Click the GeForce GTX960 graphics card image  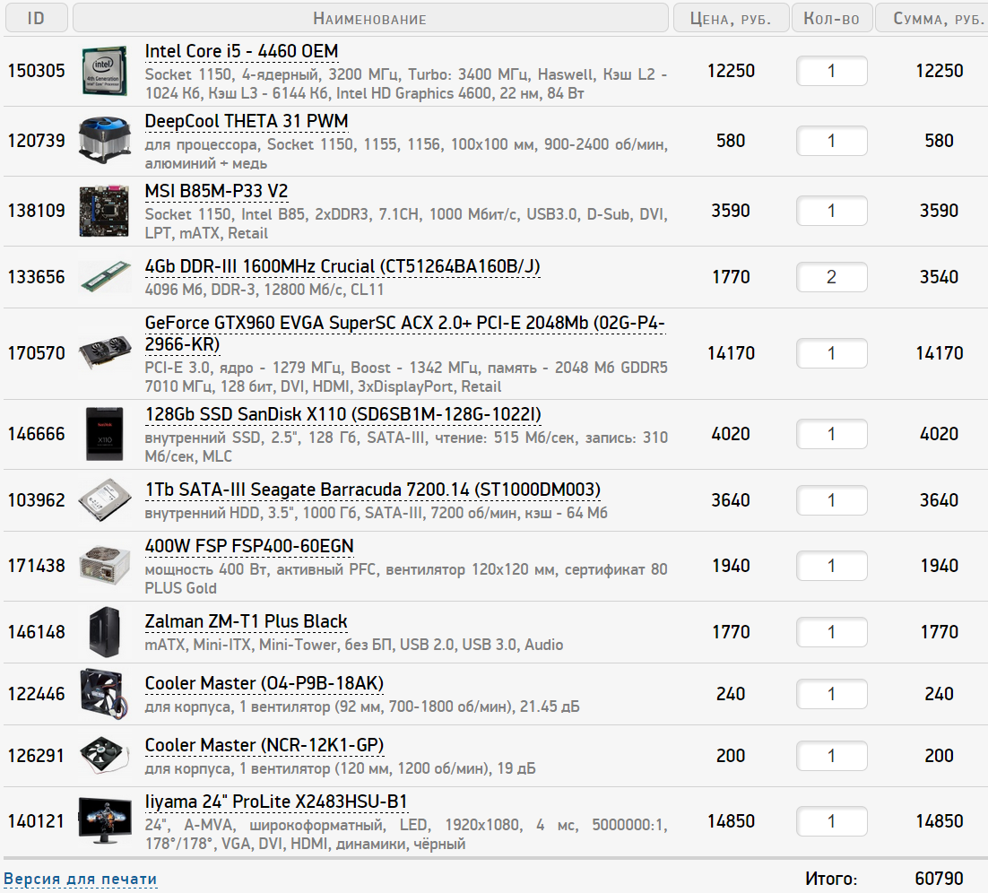(105, 353)
